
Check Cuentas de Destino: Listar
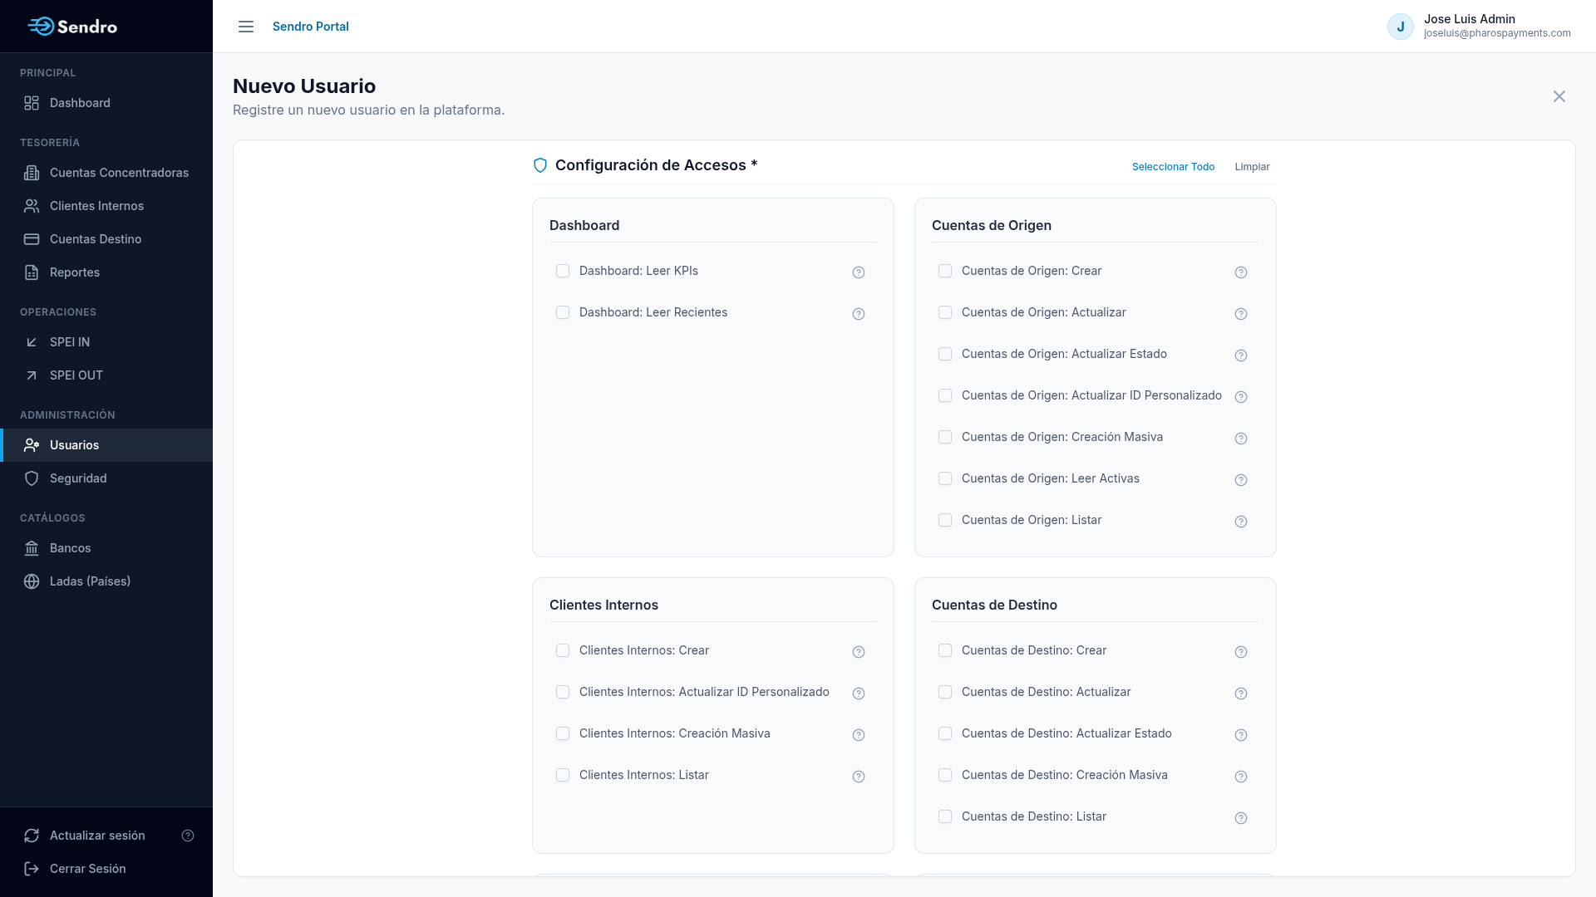(x=945, y=816)
